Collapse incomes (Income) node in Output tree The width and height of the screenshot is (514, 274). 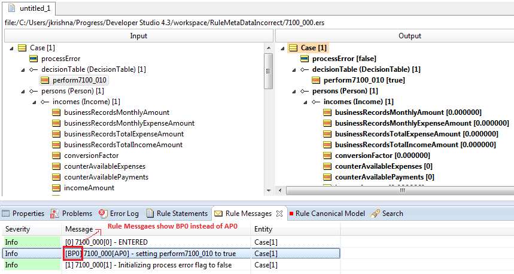click(305, 102)
